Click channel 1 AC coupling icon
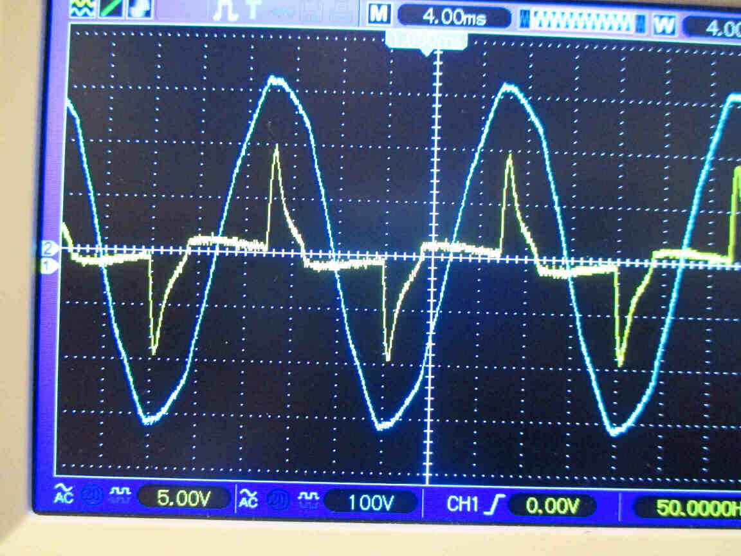The width and height of the screenshot is (741, 556). point(63,494)
